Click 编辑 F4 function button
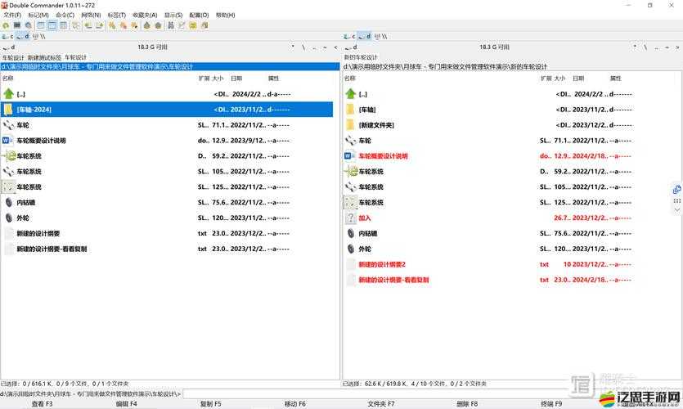 [126, 404]
